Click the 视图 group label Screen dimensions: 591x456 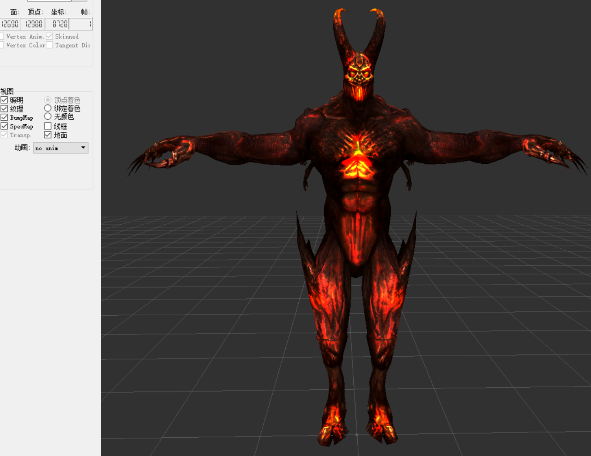click(x=7, y=91)
